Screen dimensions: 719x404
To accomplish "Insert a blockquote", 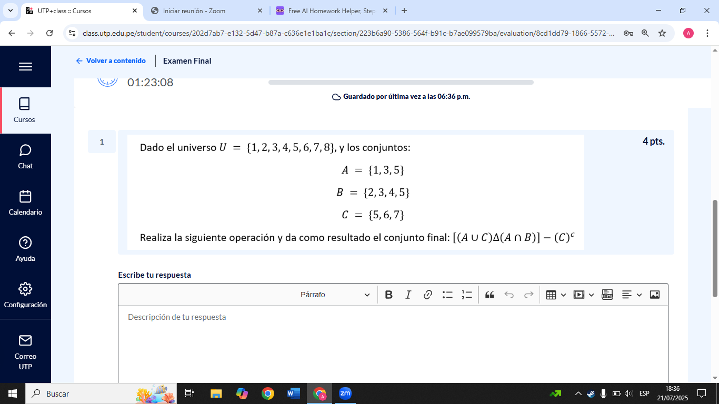I will coord(489,295).
